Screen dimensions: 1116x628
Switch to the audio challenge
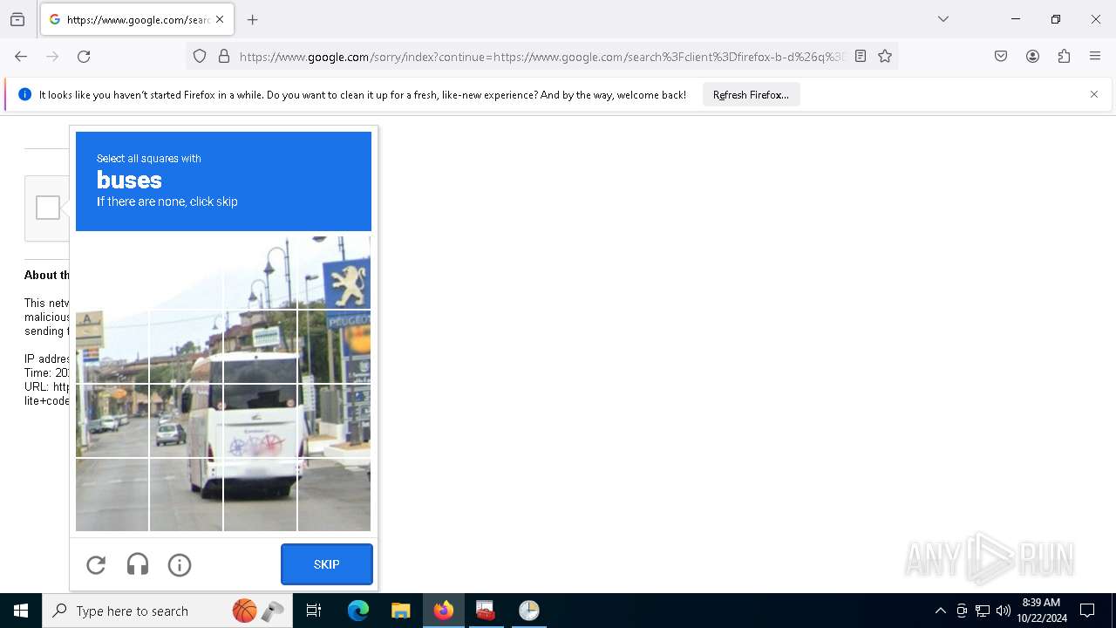click(138, 564)
